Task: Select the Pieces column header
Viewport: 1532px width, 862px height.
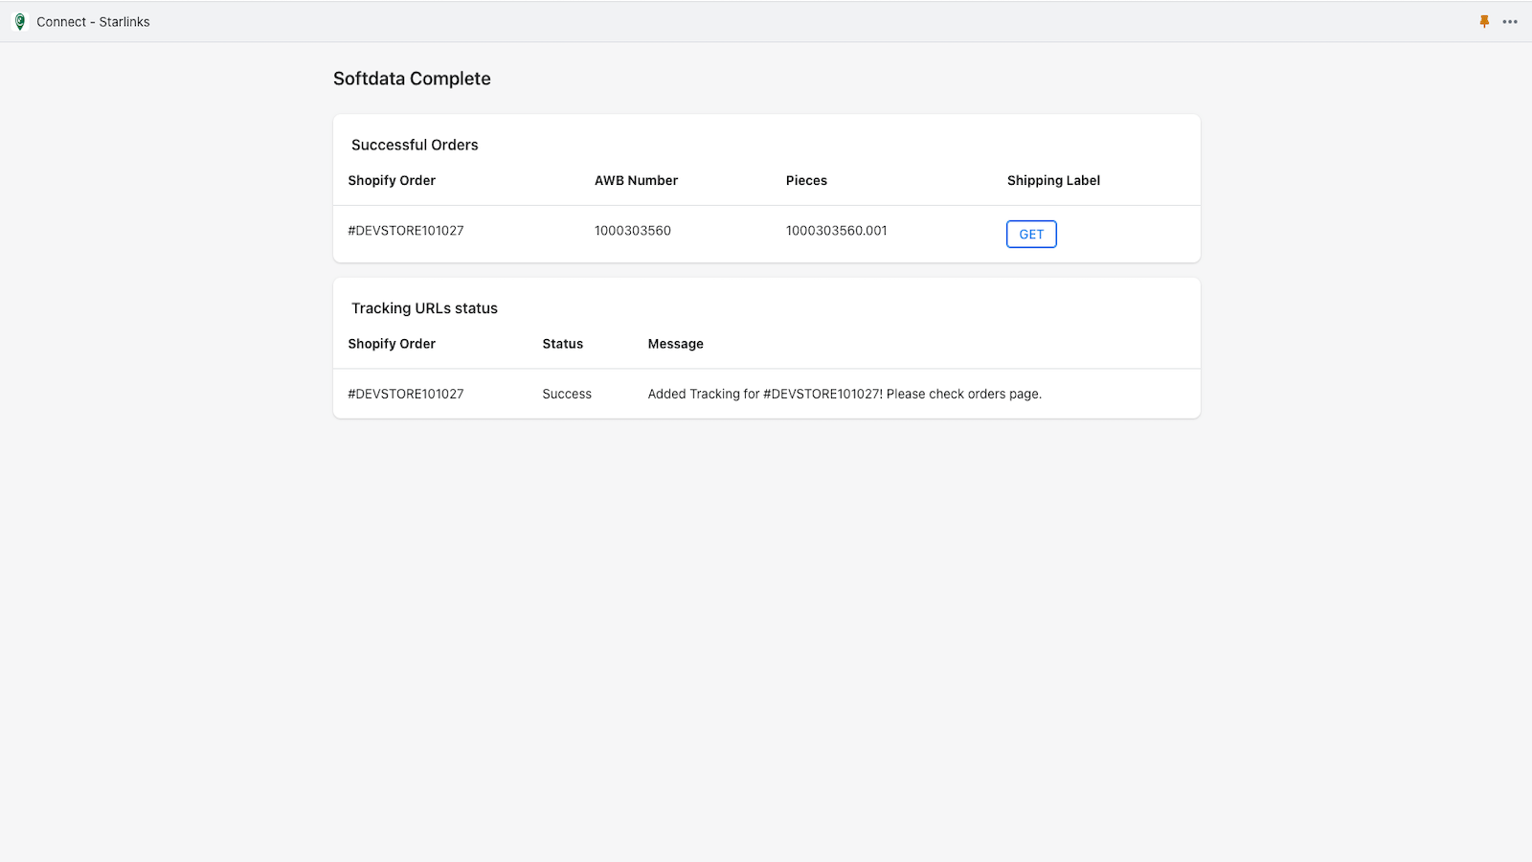Action: point(806,180)
